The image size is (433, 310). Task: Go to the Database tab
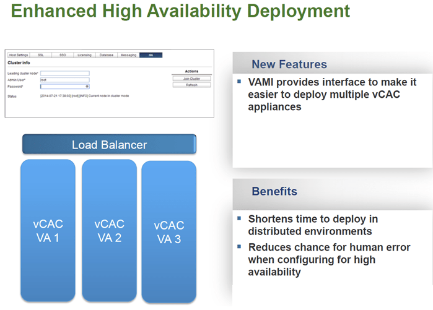107,55
